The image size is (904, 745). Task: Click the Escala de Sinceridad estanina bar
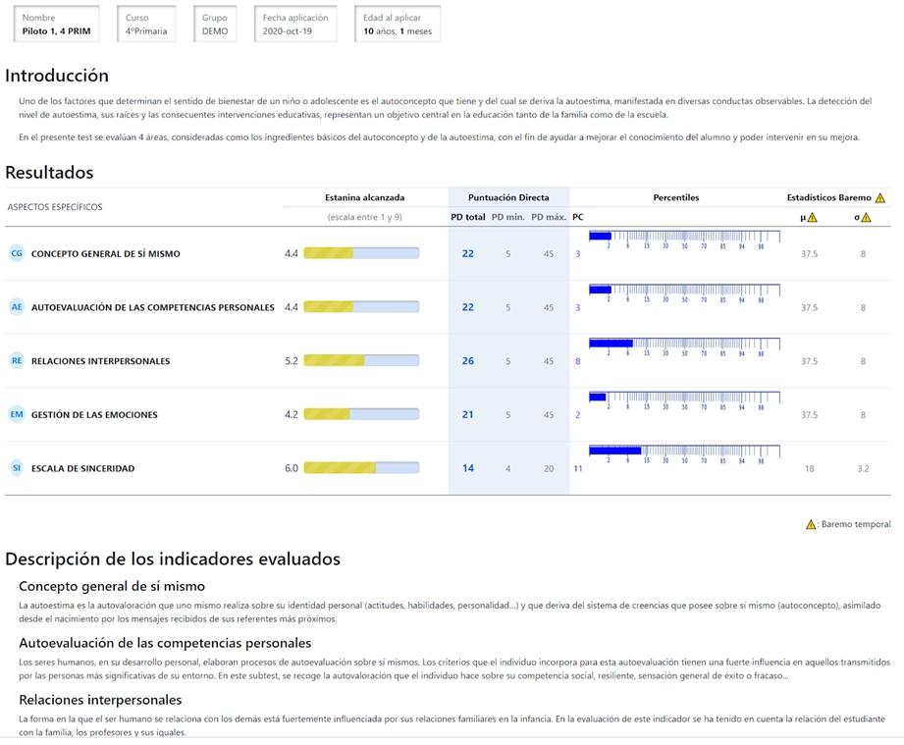click(x=361, y=468)
